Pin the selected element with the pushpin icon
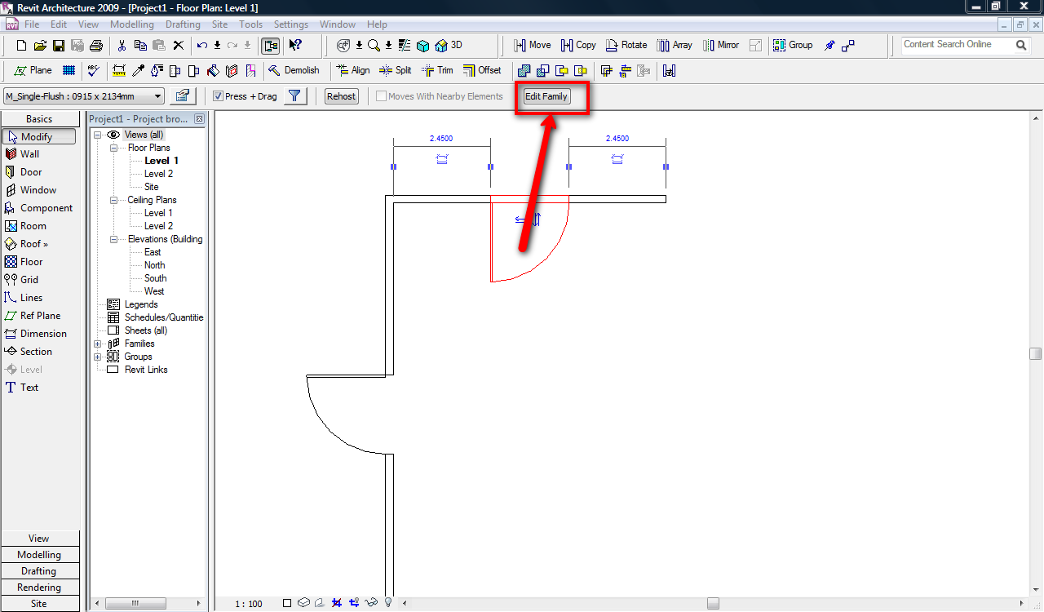 point(829,46)
